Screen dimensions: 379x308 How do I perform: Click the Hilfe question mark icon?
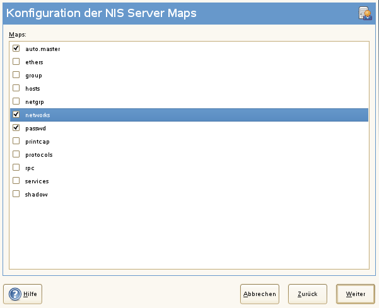tap(15, 294)
